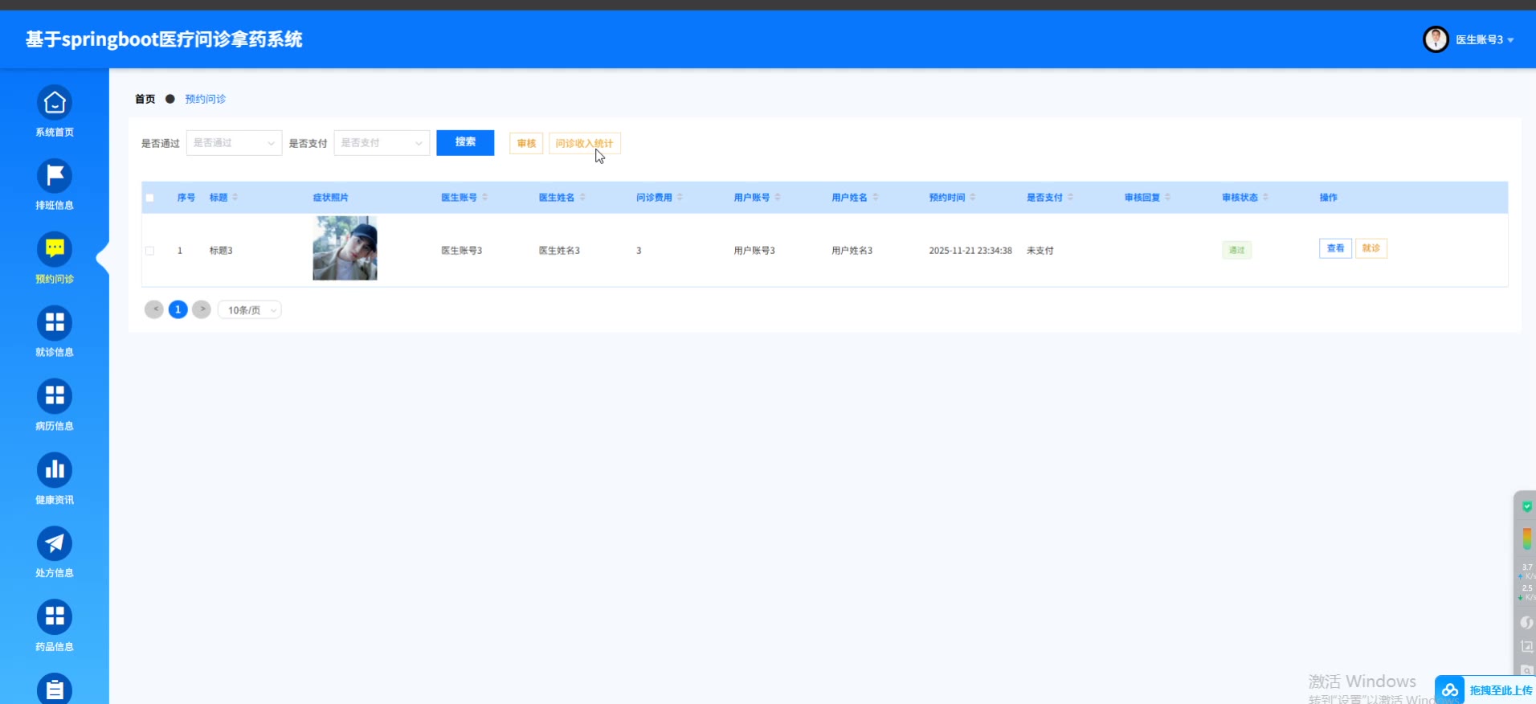Check the checkbox for row 标题3
The width and height of the screenshot is (1536, 704).
pyautogui.click(x=149, y=251)
